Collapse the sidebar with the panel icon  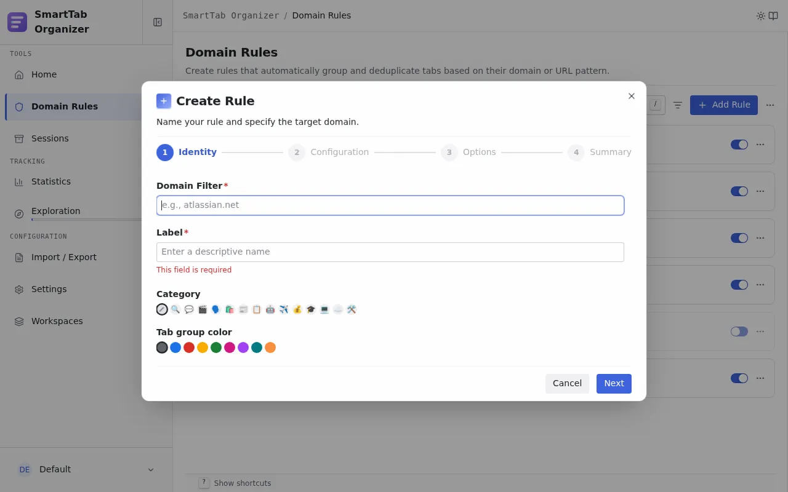(x=158, y=22)
